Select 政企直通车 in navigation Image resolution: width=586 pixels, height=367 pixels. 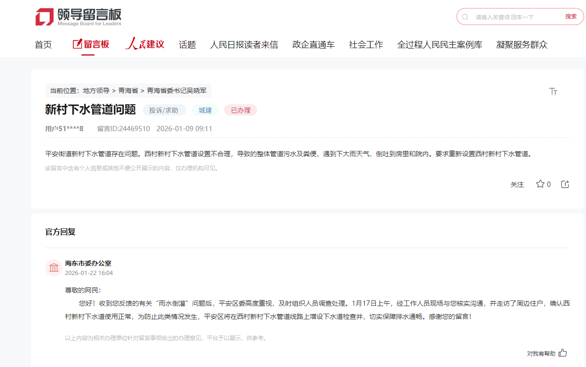click(x=313, y=45)
